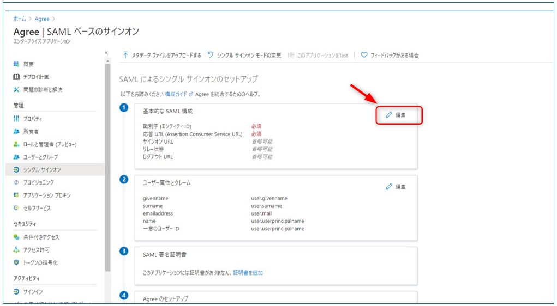Click サインオン URL row text
This screenshot has height=306, width=557.
pyautogui.click(x=158, y=142)
